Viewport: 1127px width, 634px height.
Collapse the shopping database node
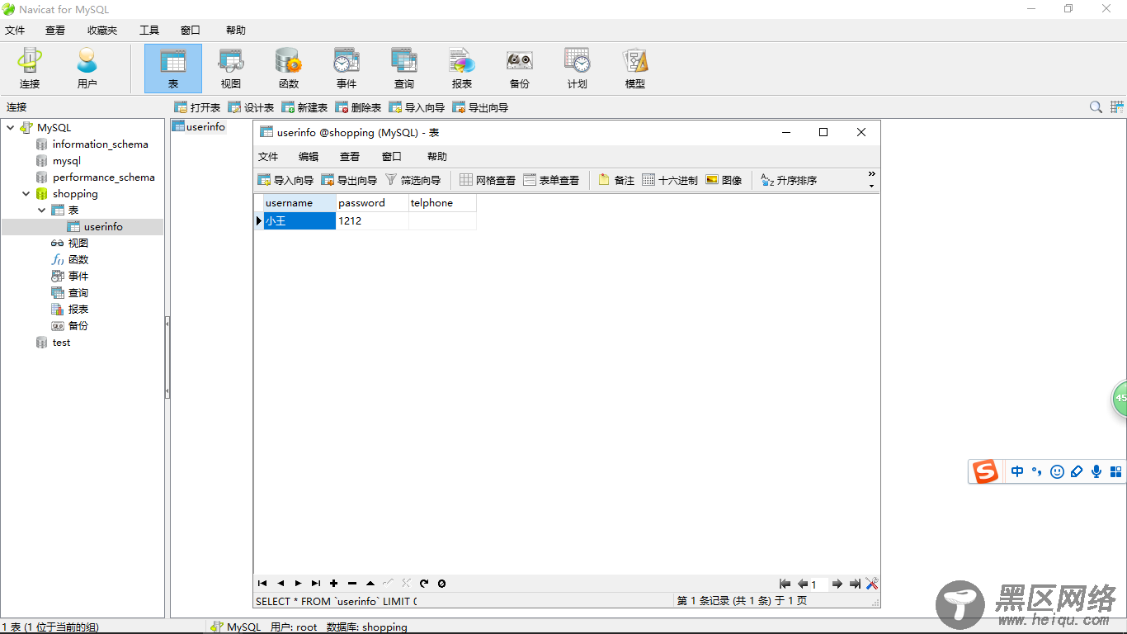click(x=26, y=194)
